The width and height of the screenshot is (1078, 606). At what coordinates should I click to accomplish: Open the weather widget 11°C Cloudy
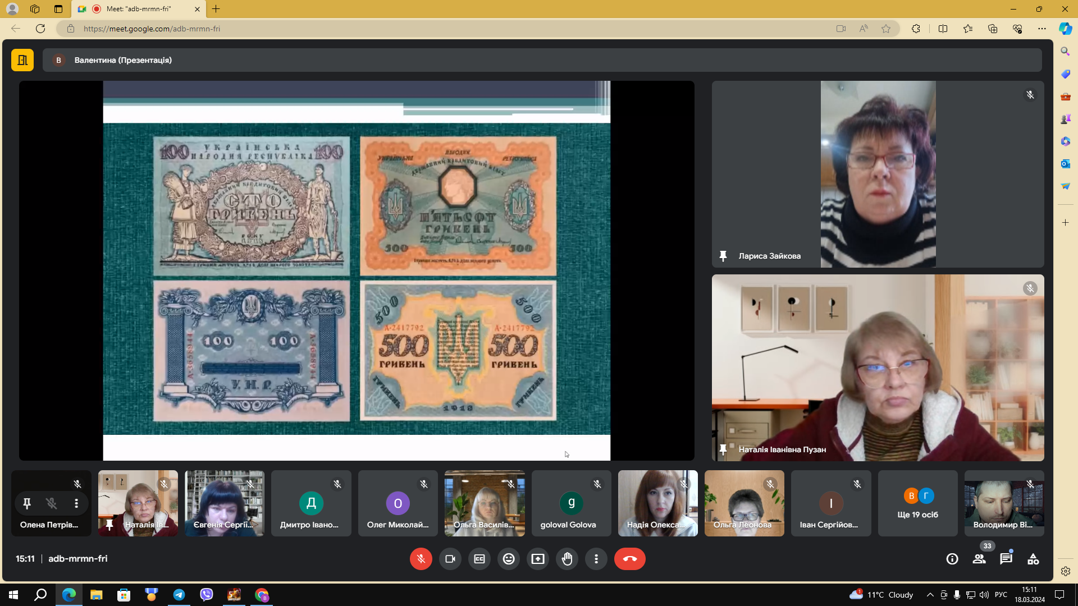tap(881, 595)
